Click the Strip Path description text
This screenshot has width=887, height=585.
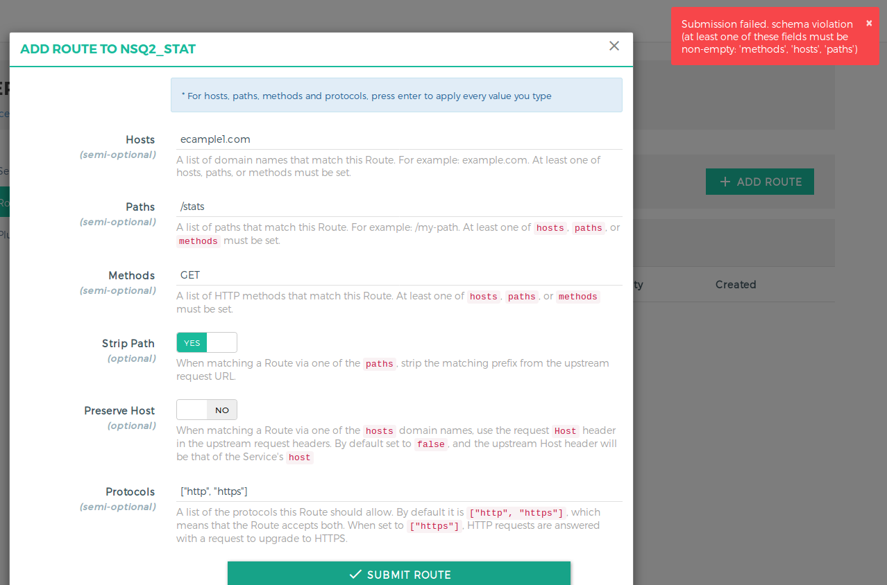(x=393, y=370)
